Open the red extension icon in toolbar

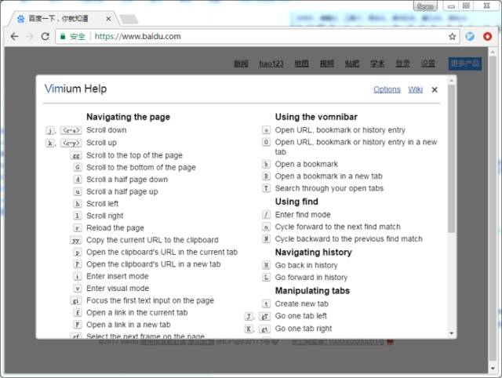487,37
